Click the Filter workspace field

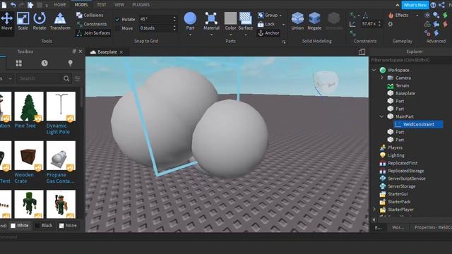(x=411, y=60)
